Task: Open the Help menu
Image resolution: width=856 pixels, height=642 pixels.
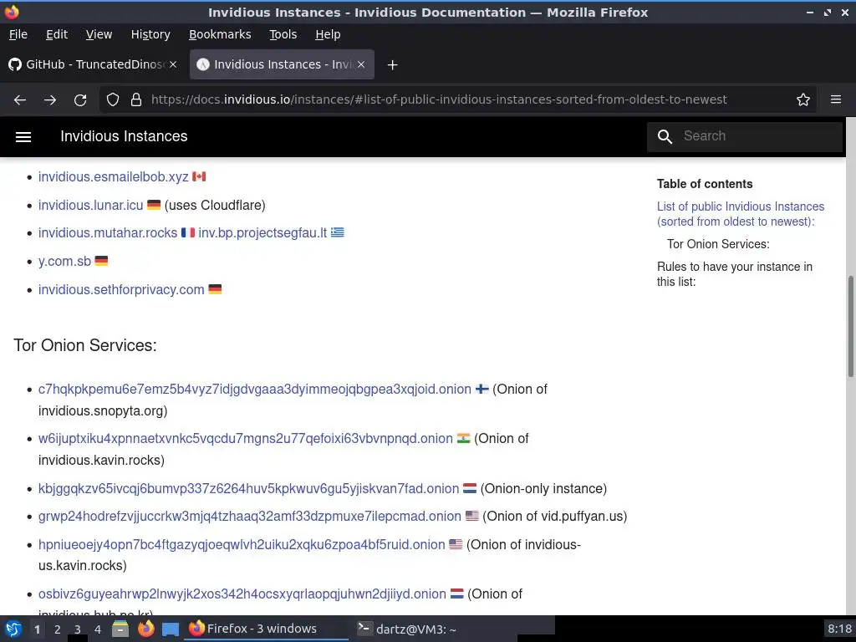Action: [328, 34]
